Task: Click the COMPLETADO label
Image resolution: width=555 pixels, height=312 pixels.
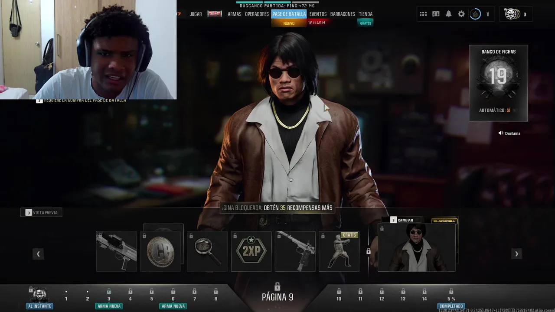Action: coord(451,306)
